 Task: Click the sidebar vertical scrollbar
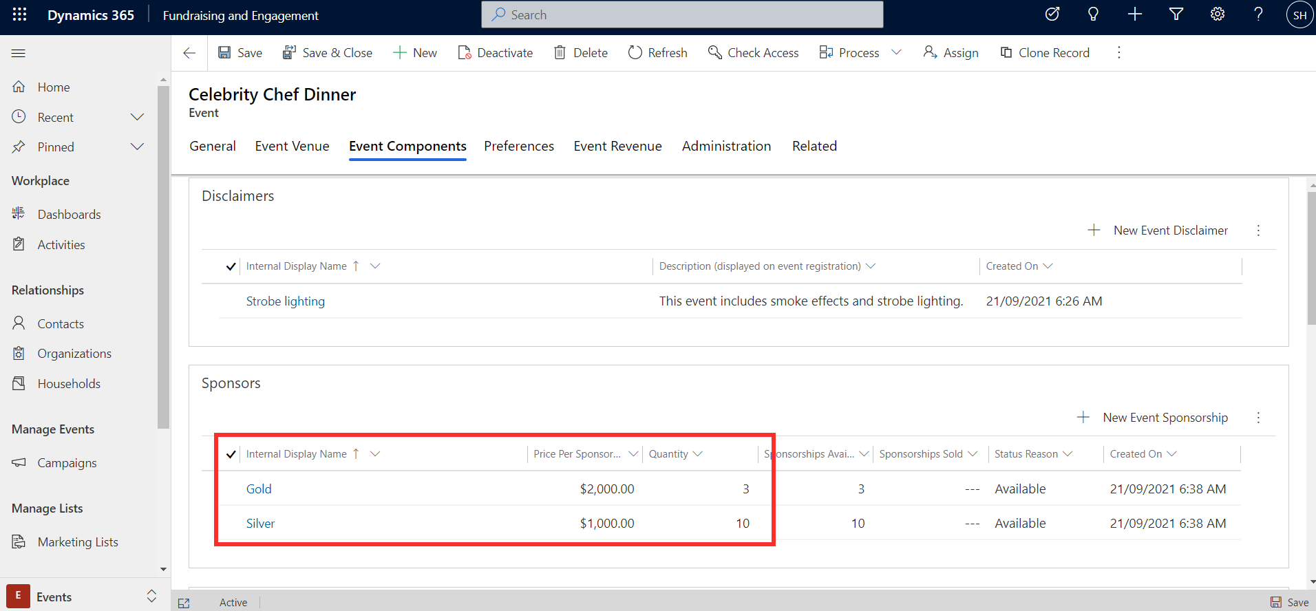click(163, 257)
